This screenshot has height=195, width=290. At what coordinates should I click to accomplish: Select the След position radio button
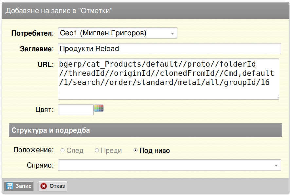coord(63,150)
